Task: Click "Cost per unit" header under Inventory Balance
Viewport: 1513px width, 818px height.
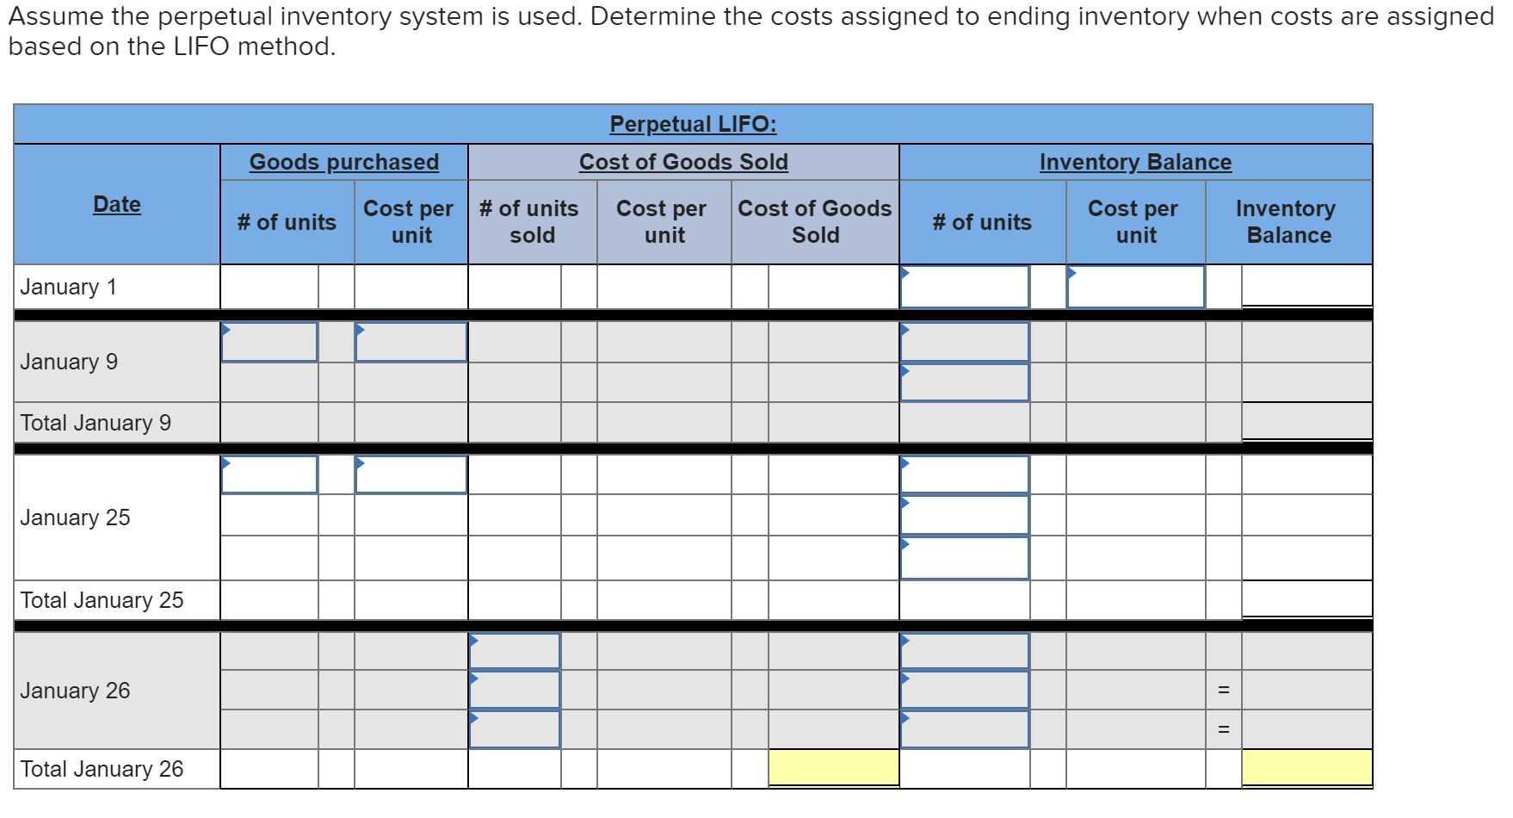Action: click(x=1133, y=222)
